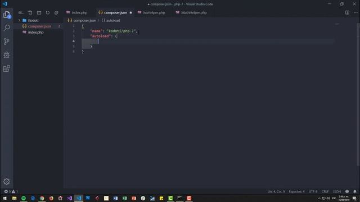Refresh the explorer file tree
This screenshot has height=202, width=360.
tap(47, 12)
